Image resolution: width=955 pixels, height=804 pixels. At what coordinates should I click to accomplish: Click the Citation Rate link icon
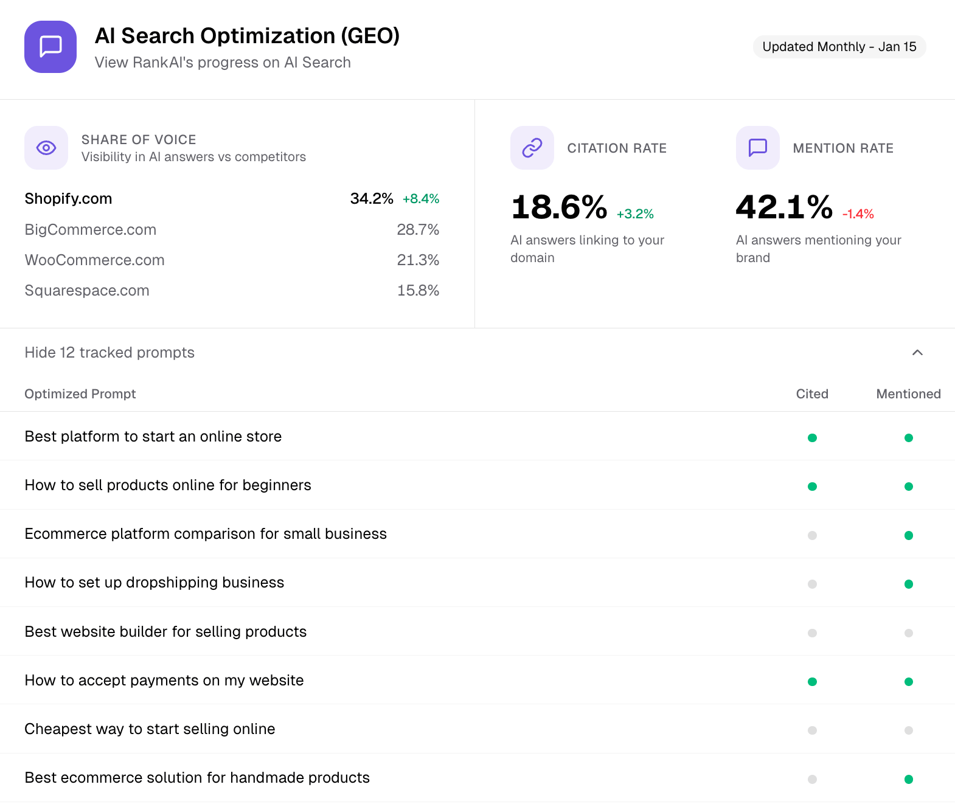point(532,148)
